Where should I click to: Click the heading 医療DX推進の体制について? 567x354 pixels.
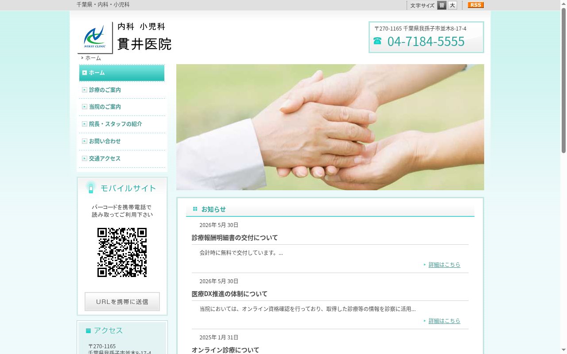click(x=229, y=294)
